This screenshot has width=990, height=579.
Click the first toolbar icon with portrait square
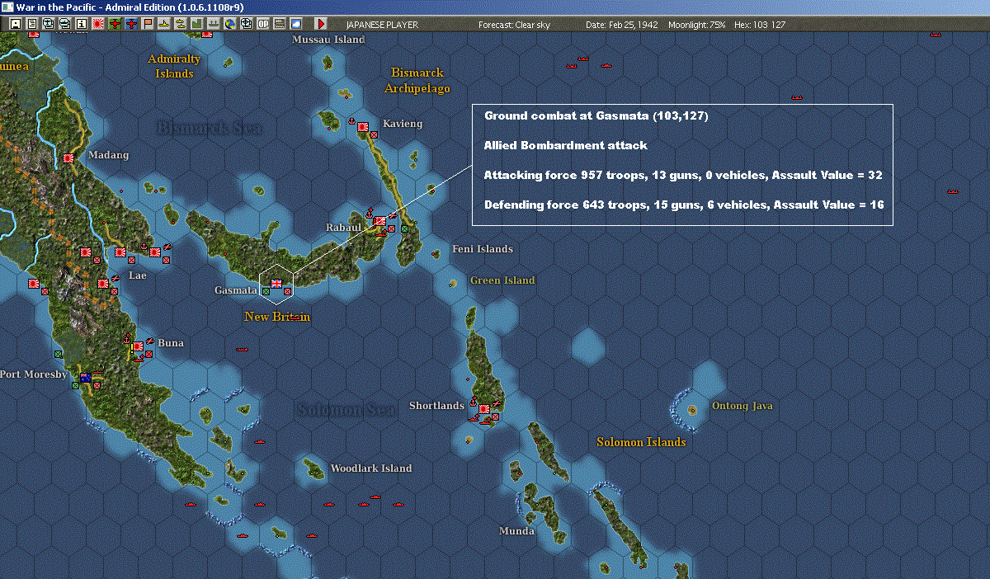[x=16, y=24]
